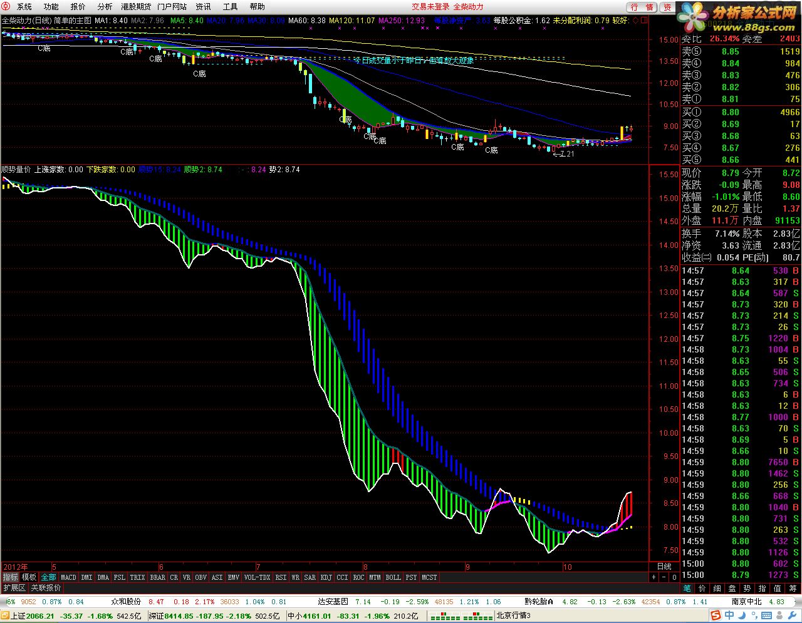The image size is (802, 623).
Task: Switch the indicator to WR
Action: tap(295, 577)
